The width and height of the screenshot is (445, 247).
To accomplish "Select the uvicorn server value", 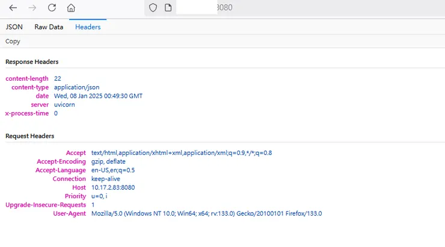I will [64, 105].
